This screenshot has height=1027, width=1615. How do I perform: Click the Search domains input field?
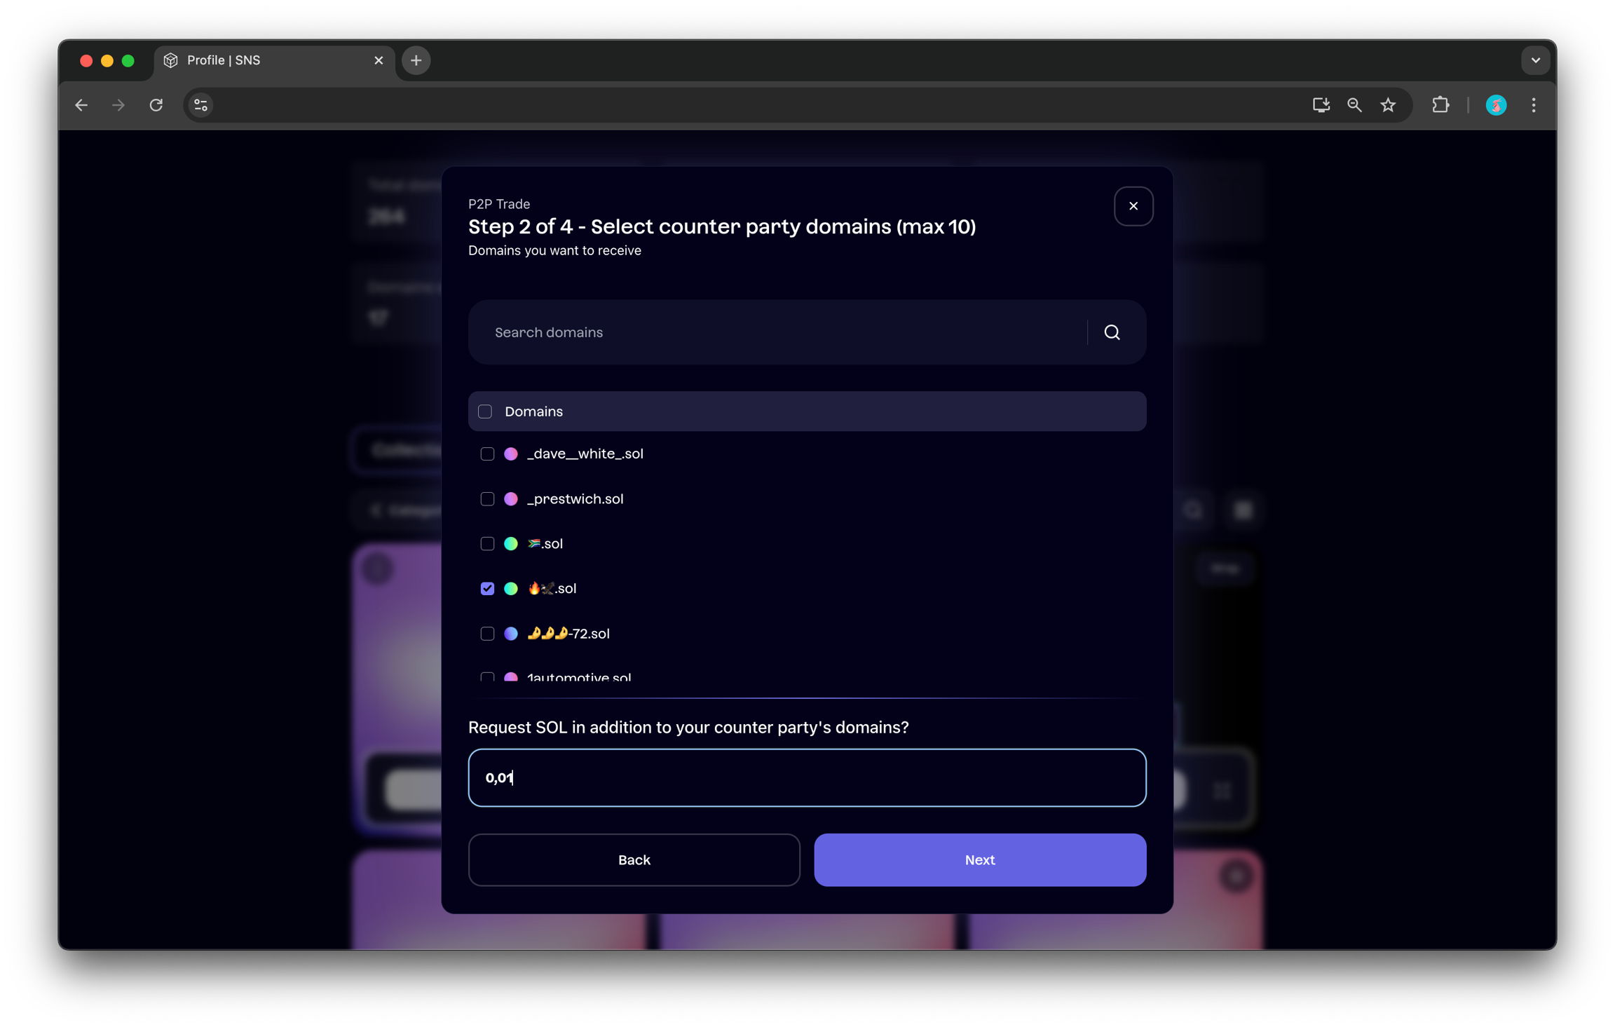[x=778, y=332]
